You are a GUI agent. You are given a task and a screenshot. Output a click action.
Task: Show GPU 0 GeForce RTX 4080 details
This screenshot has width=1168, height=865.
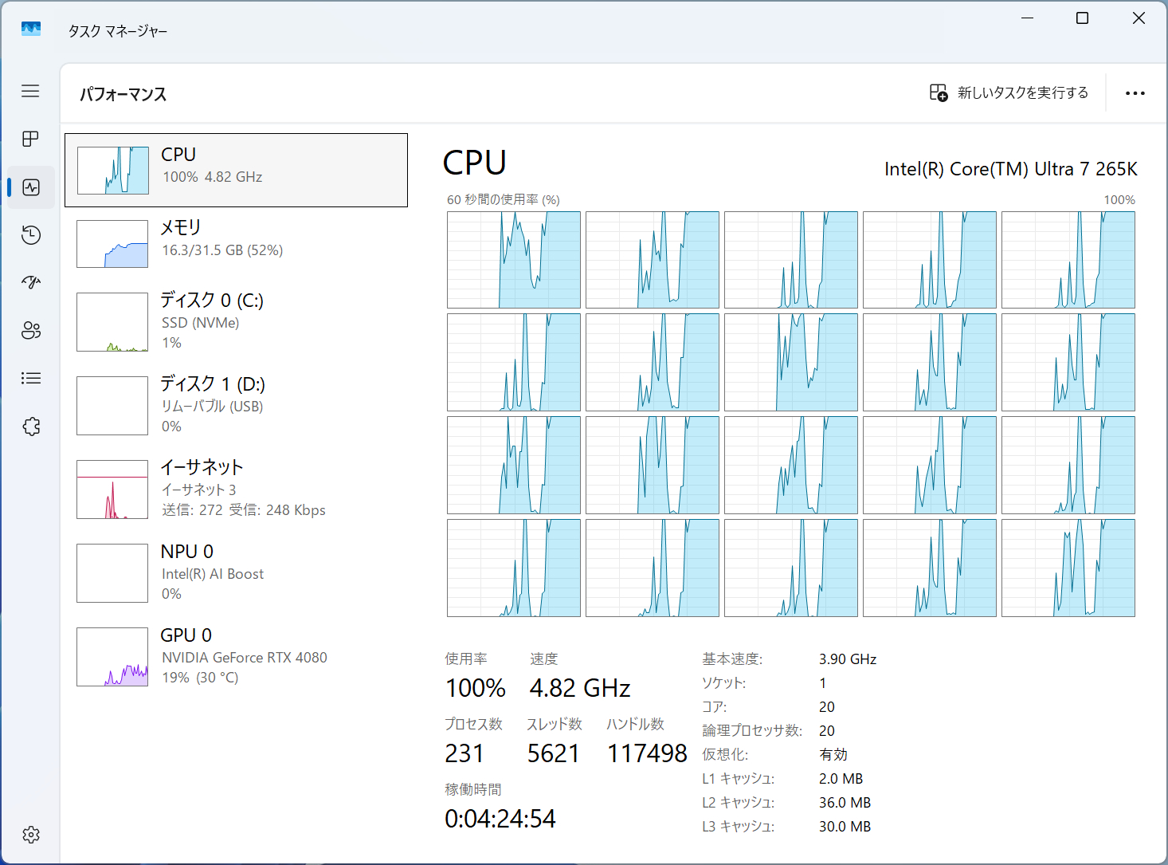point(236,656)
